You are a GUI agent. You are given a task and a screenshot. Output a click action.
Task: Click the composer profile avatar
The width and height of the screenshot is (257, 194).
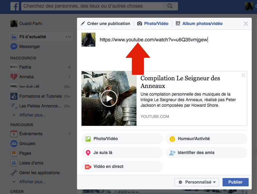(88, 40)
